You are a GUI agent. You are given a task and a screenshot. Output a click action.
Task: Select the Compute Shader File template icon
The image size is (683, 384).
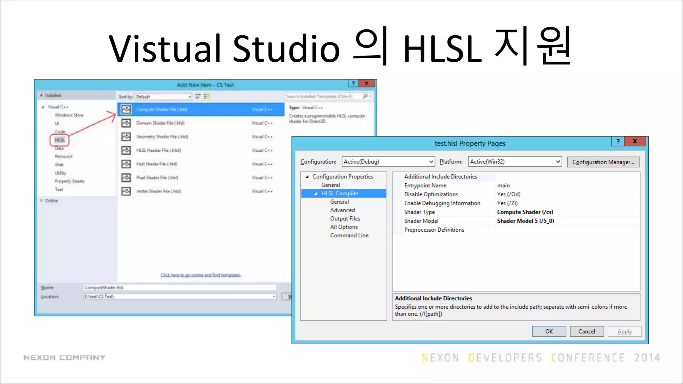126,109
